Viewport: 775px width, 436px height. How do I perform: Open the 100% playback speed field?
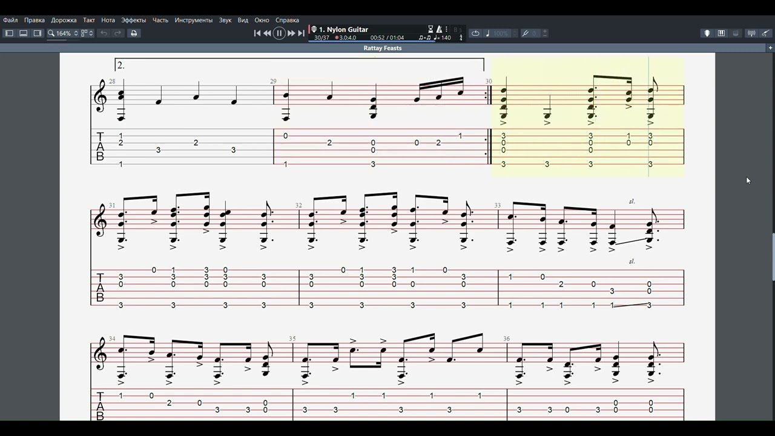501,33
